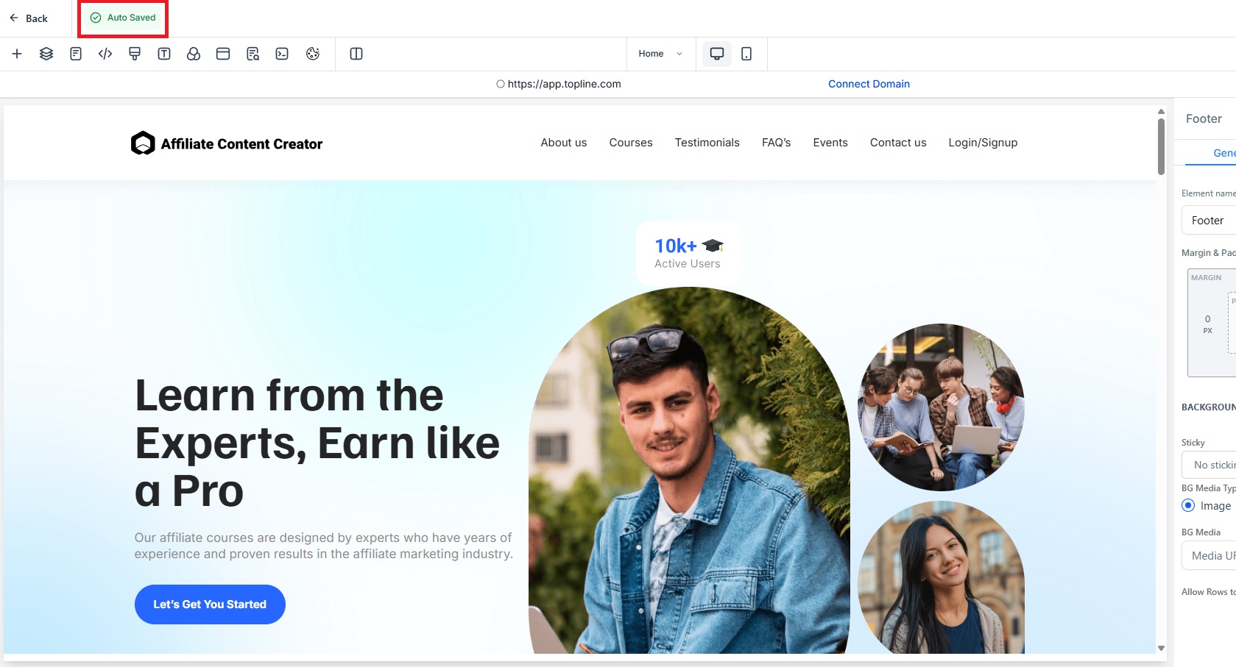Open About us menu item
Viewport: 1236px width, 667px height.
click(564, 143)
